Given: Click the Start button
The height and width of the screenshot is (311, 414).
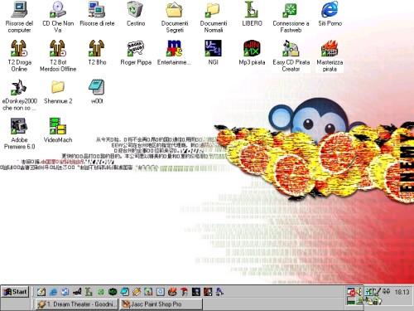Looking at the screenshot, I should pos(15,292).
